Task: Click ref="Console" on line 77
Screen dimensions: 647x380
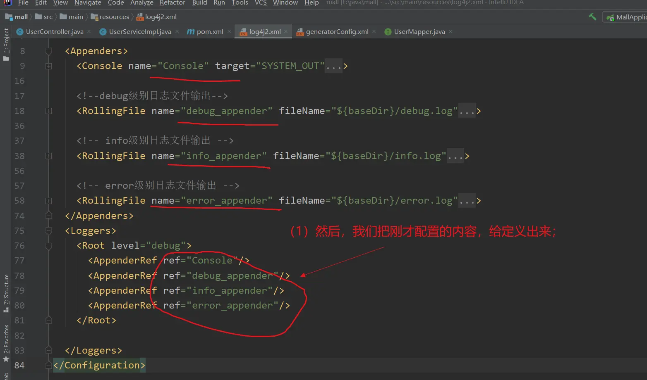Action: click(x=201, y=261)
